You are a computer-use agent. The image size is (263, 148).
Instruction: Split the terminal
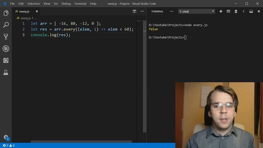[228, 12]
